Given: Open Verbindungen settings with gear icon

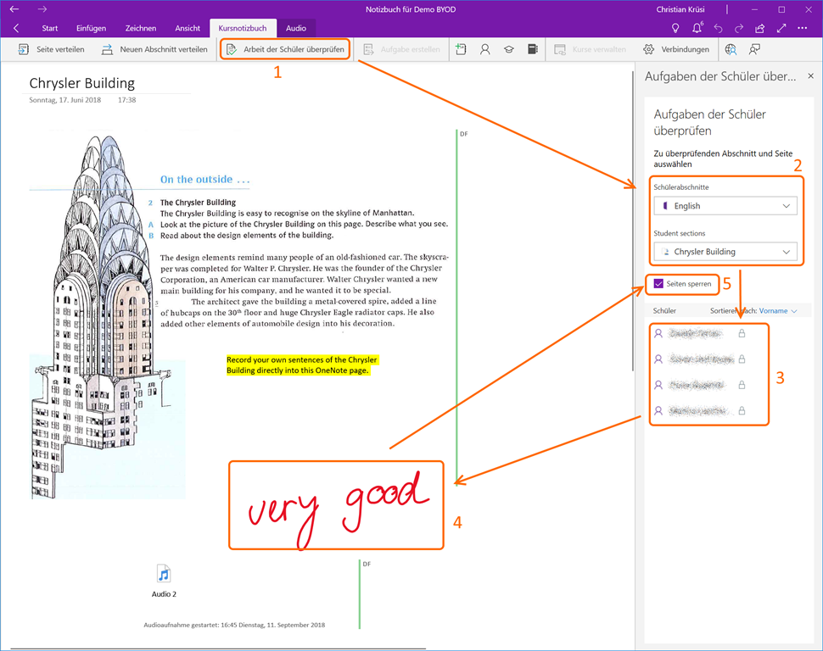Looking at the screenshot, I should [676, 49].
